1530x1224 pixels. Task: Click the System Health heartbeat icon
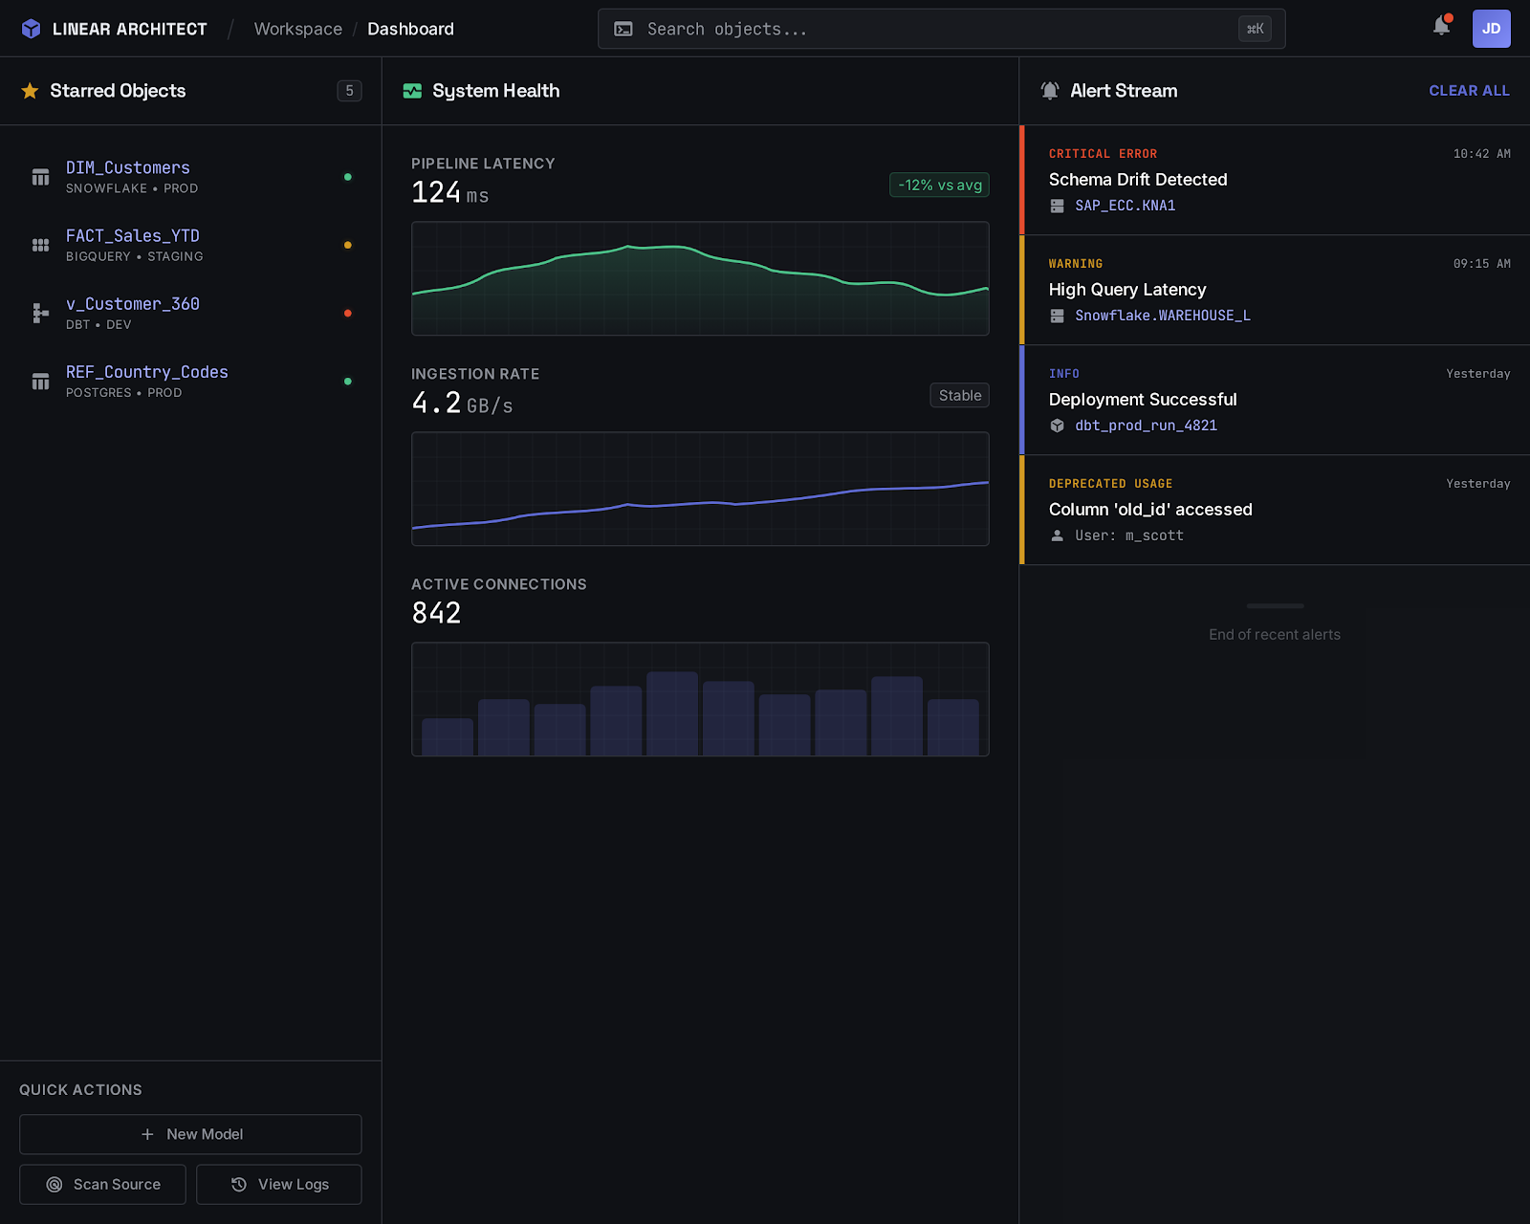tap(412, 91)
